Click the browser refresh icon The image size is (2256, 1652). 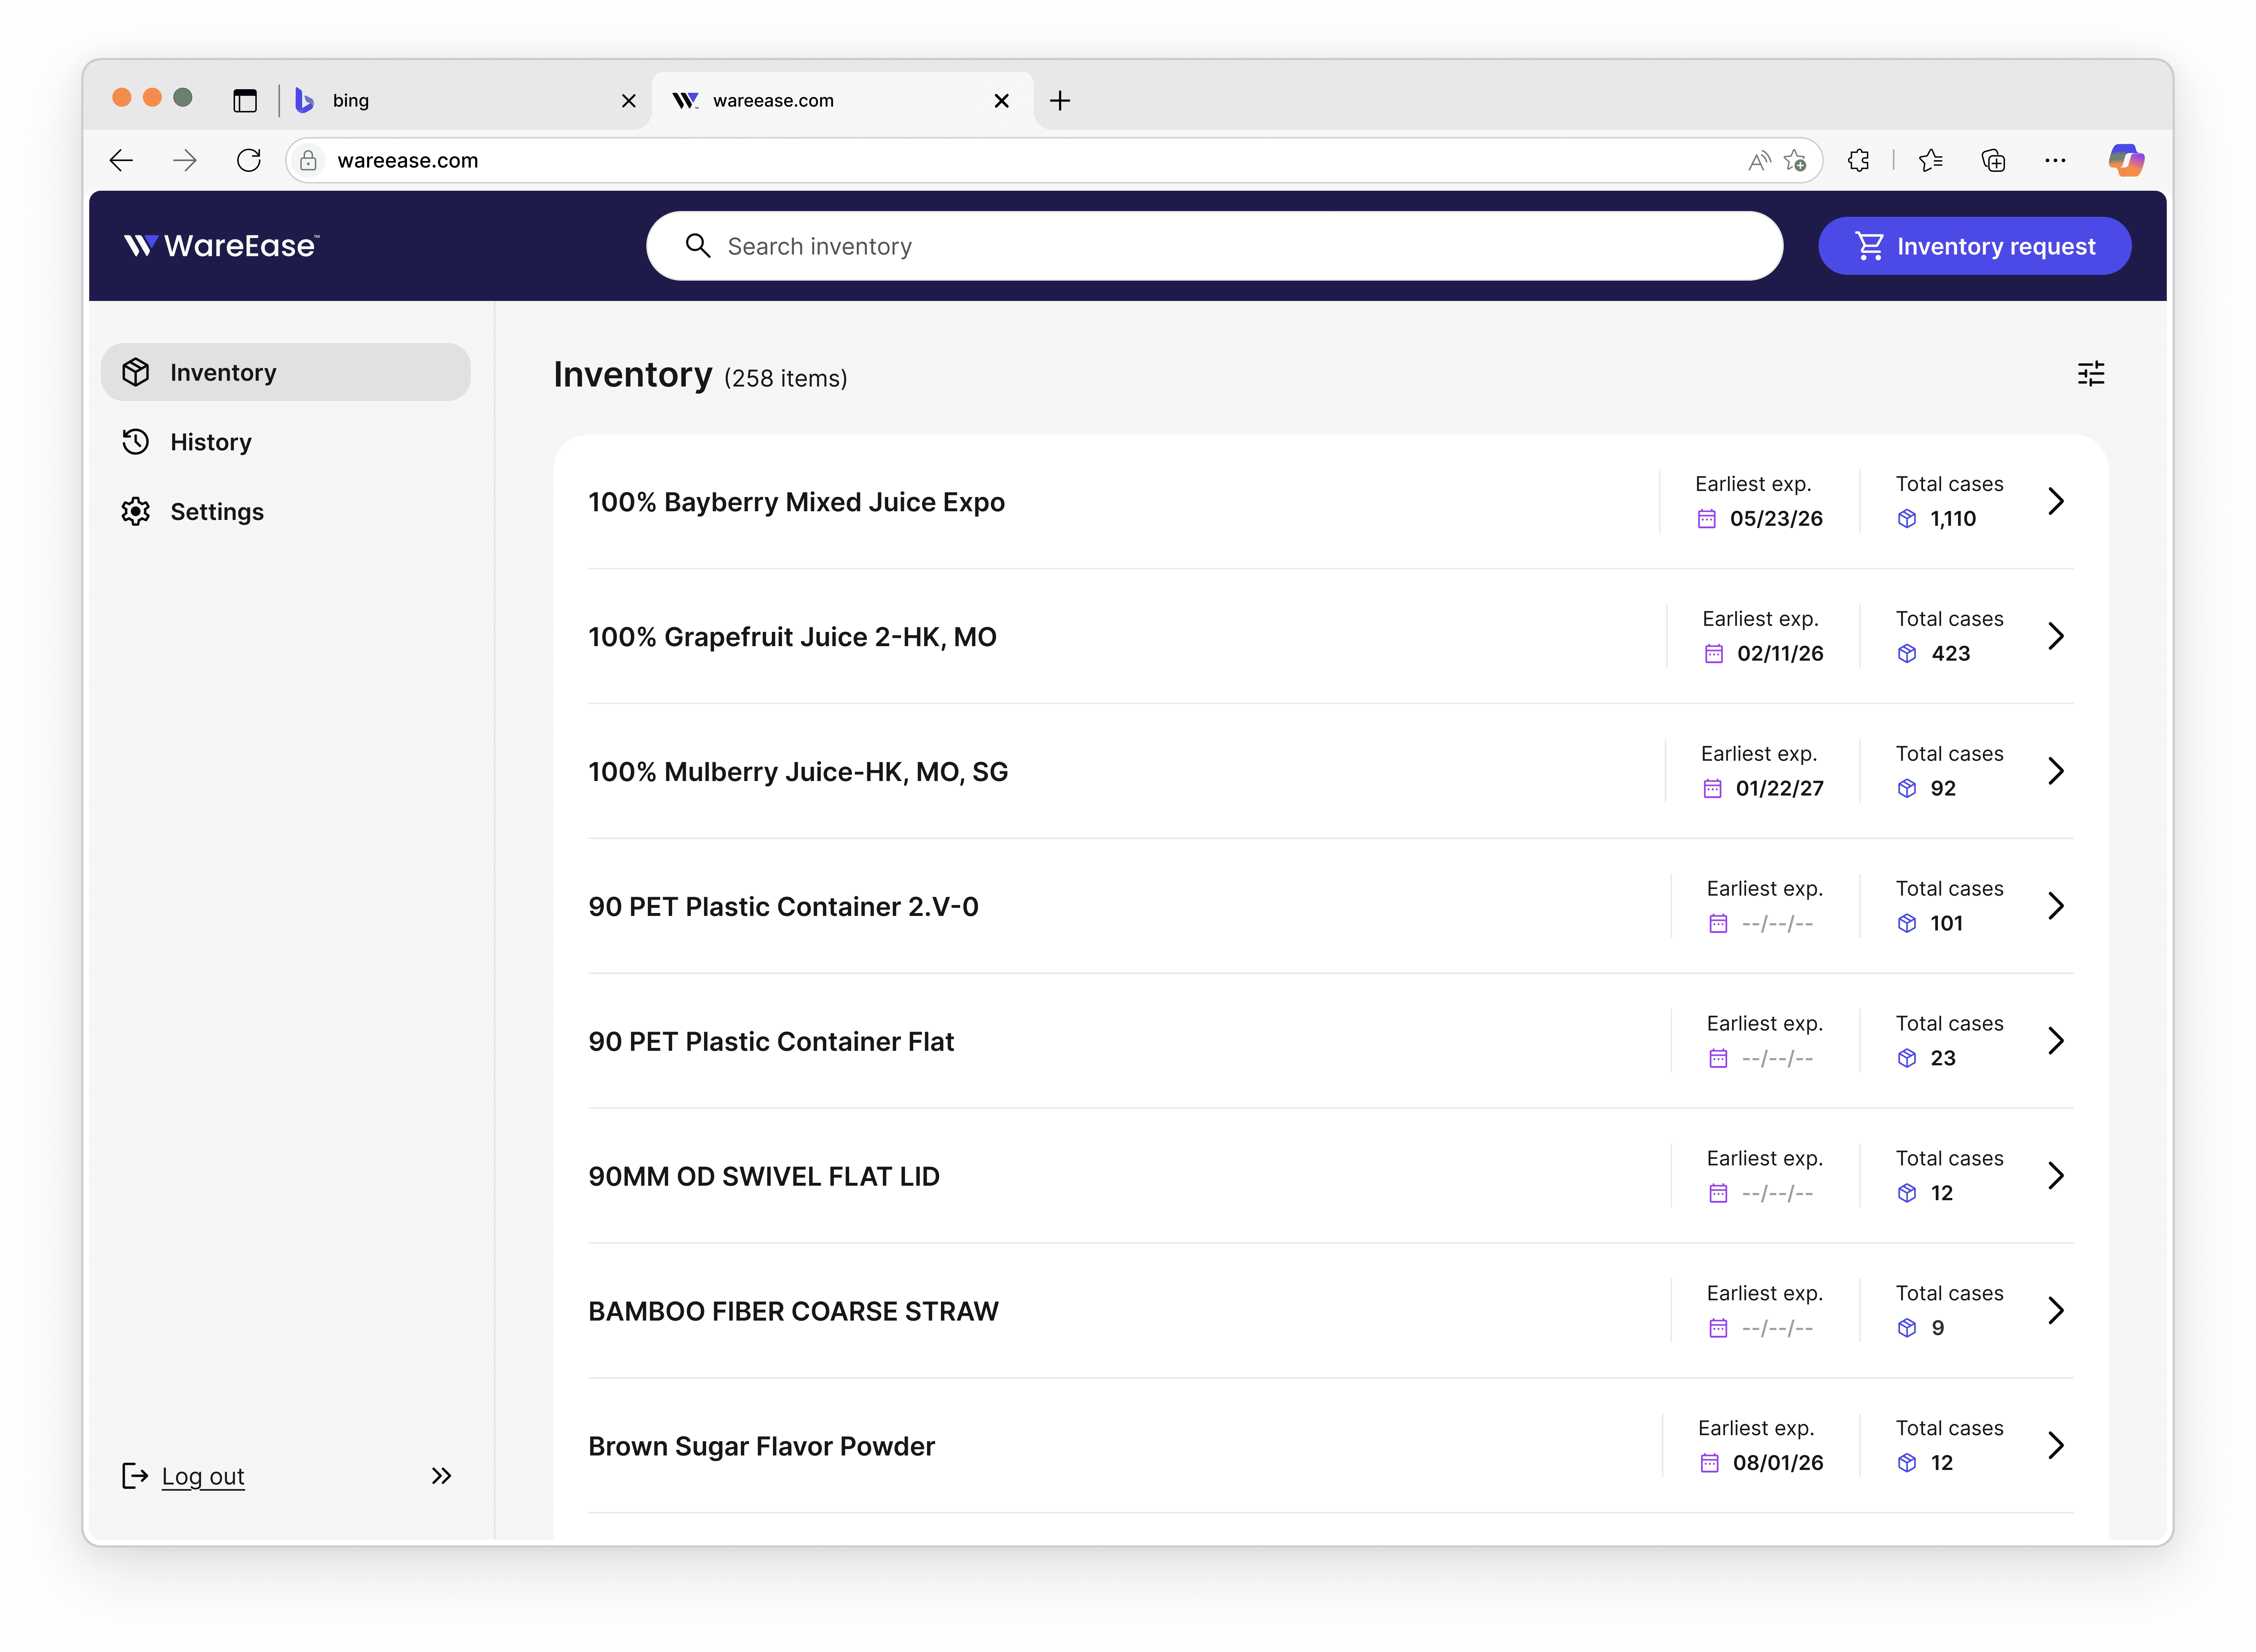click(x=249, y=160)
